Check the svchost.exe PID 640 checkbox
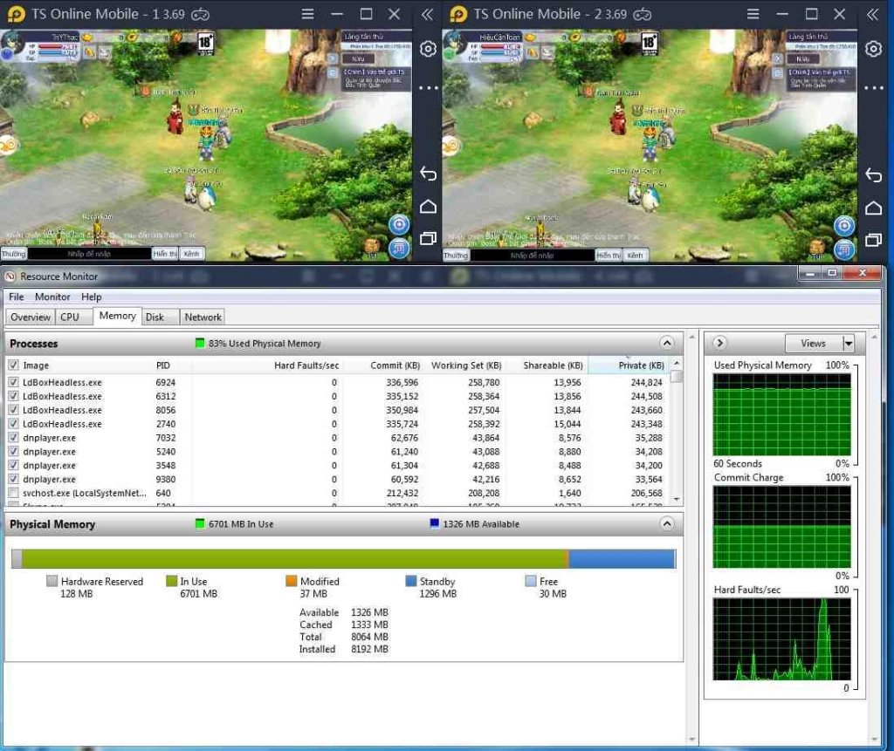 14,493
